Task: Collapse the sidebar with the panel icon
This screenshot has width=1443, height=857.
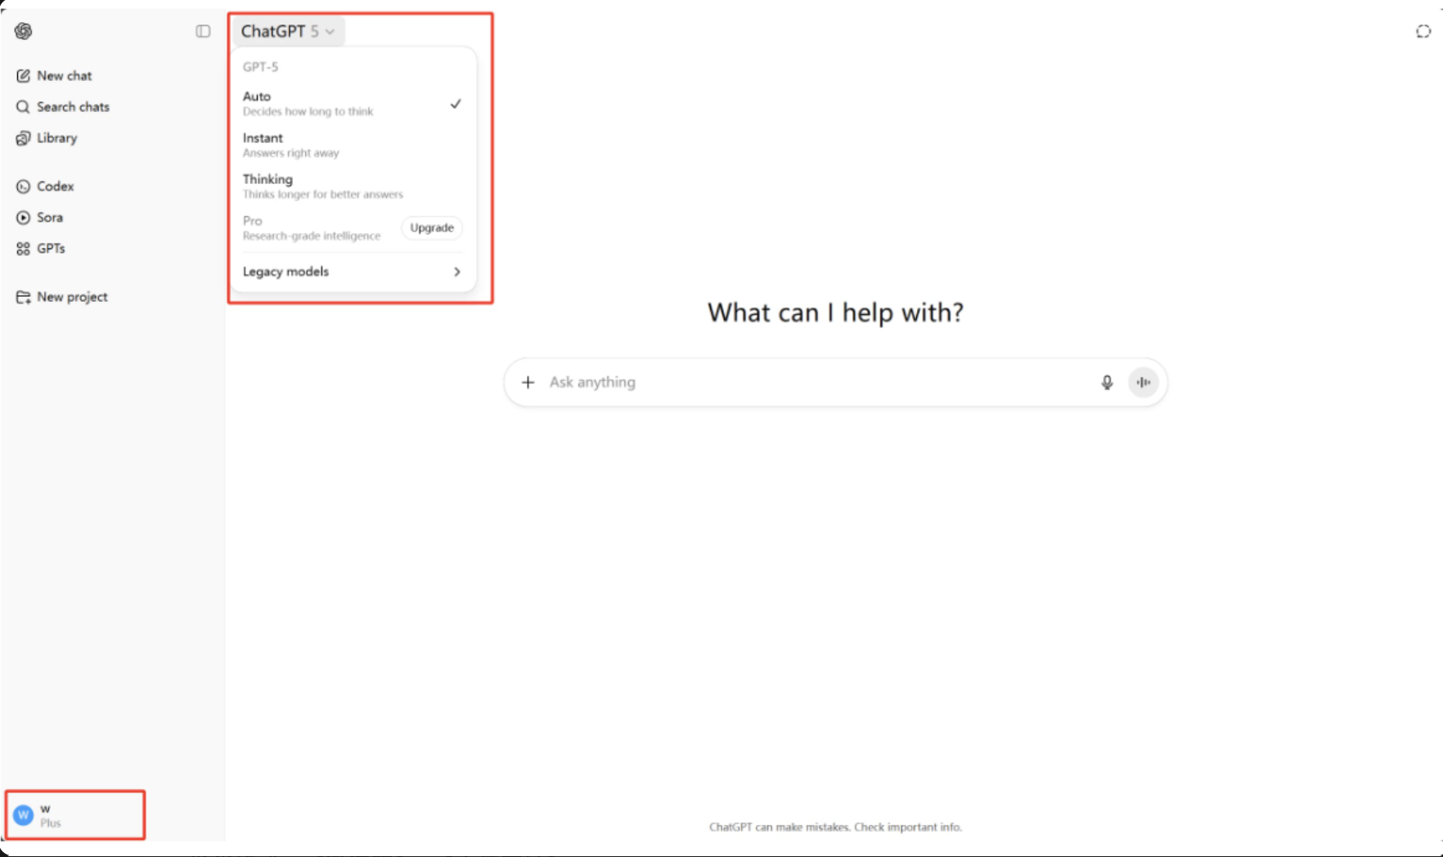Action: 203,31
